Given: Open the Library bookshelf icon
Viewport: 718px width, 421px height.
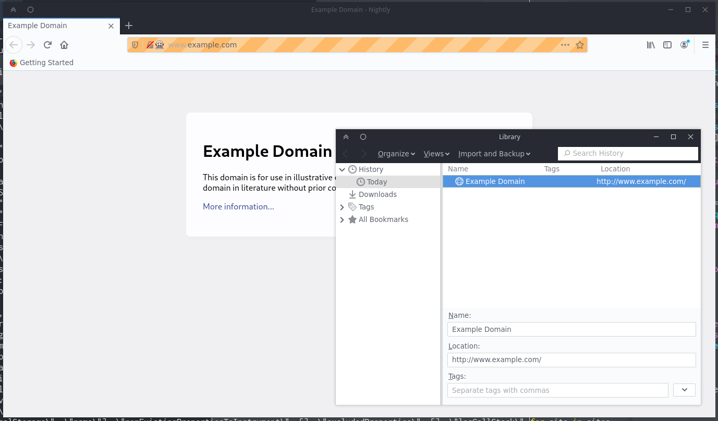Looking at the screenshot, I should point(650,45).
